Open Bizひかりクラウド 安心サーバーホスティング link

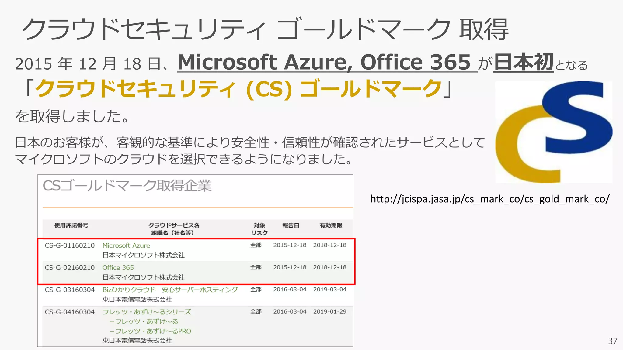170,290
